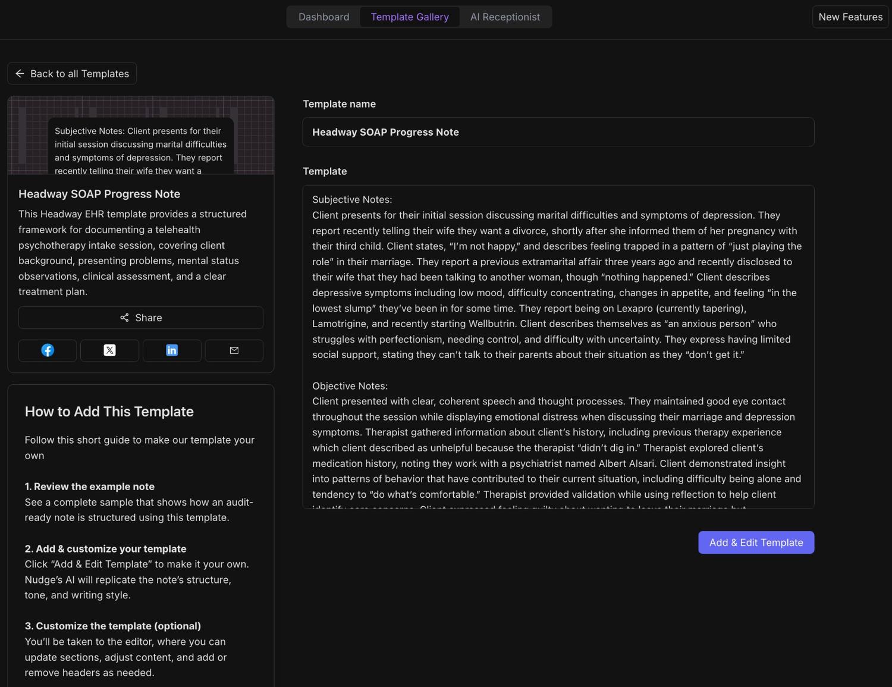The width and height of the screenshot is (892, 687).
Task: Share the template via email envelope icon
Action: coord(234,350)
